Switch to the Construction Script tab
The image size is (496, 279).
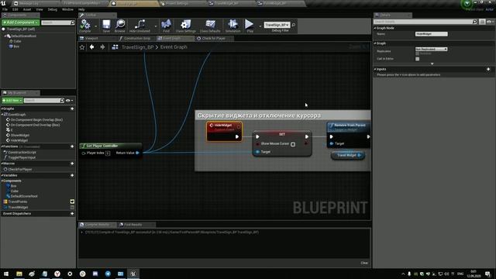(137, 38)
